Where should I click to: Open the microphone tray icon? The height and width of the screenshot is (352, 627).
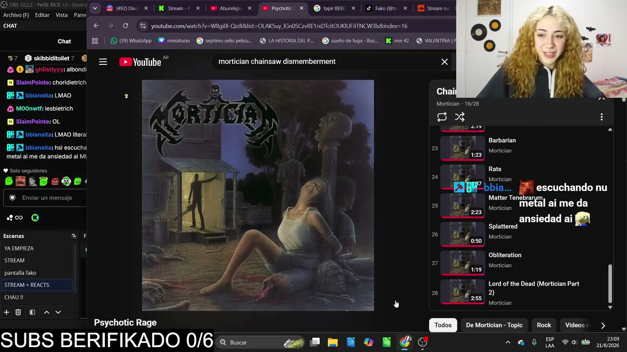tap(534, 342)
